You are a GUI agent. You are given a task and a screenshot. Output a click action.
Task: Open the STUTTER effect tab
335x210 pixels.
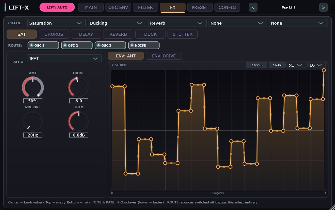tap(183, 34)
